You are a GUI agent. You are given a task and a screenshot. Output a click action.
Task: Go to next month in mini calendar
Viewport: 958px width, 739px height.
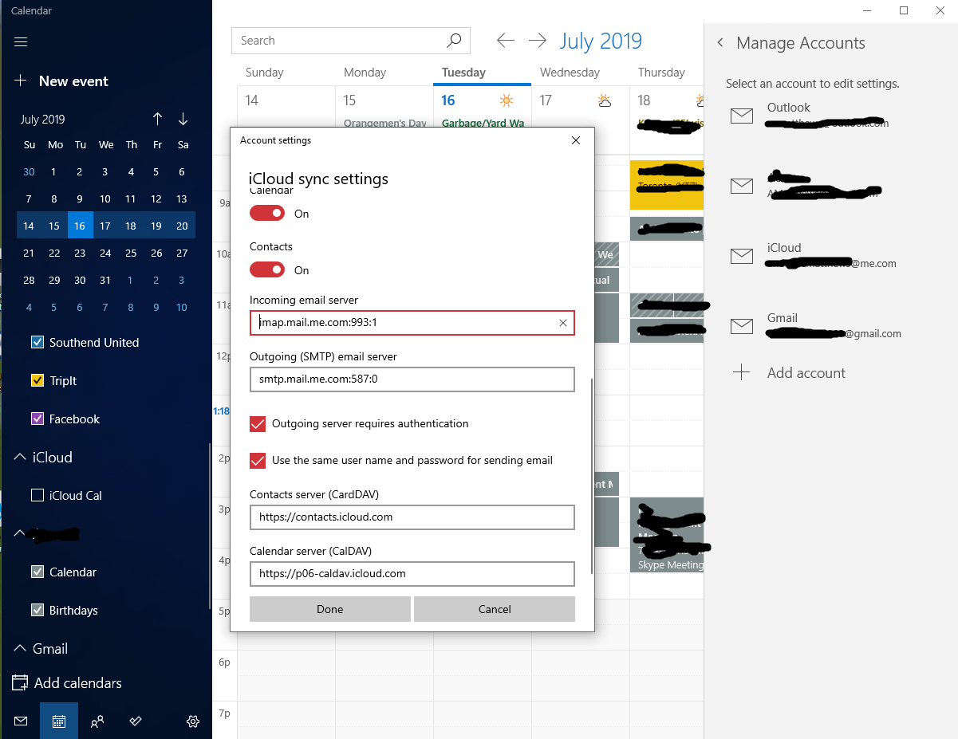tap(183, 119)
